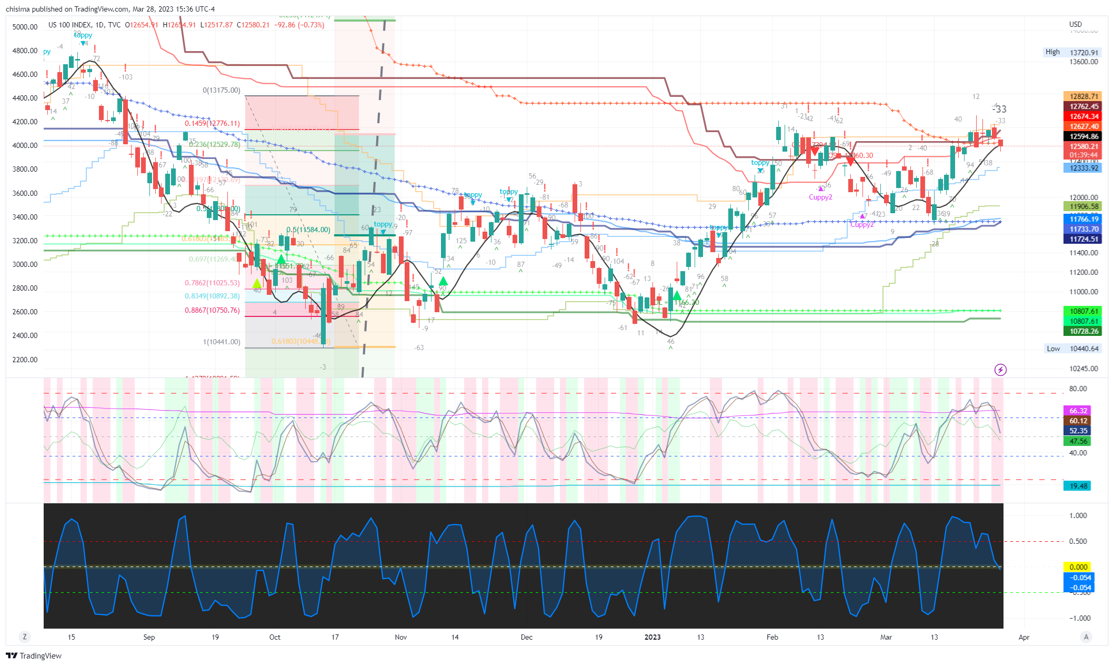Click the green up-triangle signal in mid November
1114x666 pixels.
click(443, 281)
